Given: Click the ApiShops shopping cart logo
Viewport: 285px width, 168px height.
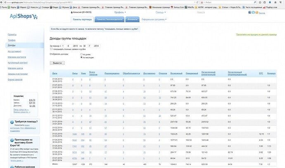Looking at the screenshot, I should pos(24,16).
